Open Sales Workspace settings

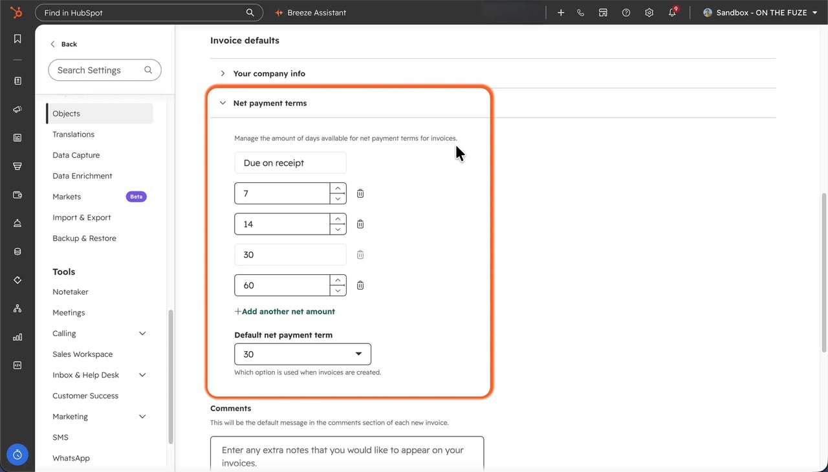(x=82, y=354)
